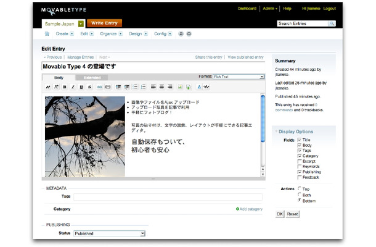The image size is (376, 247).
Task: Align text right in editor
Action: (170, 86)
